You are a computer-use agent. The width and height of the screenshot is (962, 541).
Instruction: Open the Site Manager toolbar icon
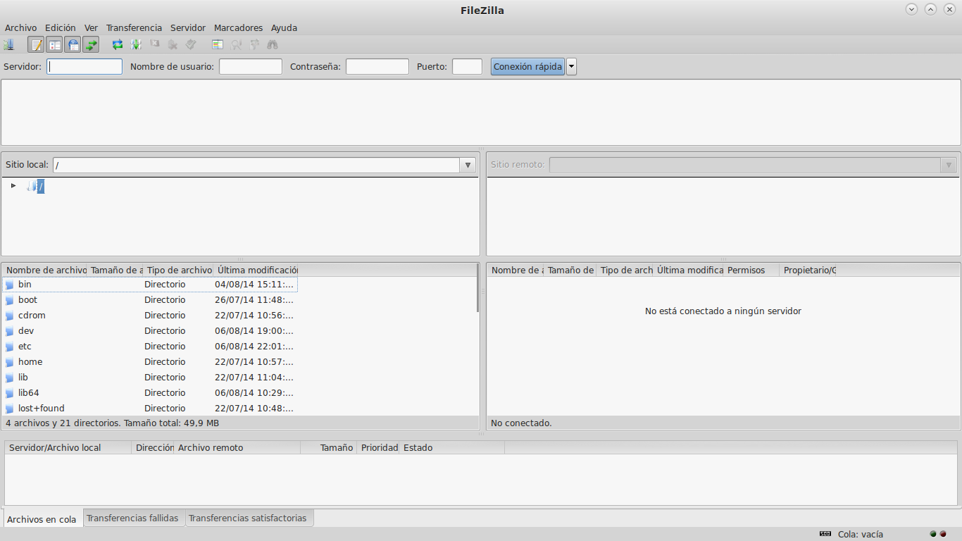8,45
